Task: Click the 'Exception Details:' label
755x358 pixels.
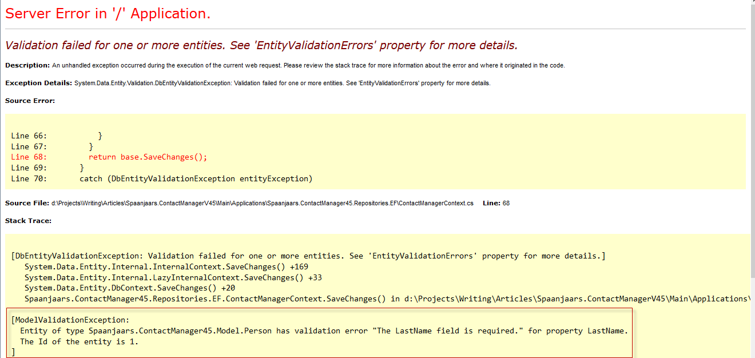Action: click(x=38, y=83)
